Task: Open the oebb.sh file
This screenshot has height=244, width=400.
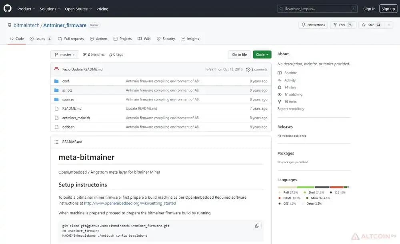Action: tap(68, 127)
